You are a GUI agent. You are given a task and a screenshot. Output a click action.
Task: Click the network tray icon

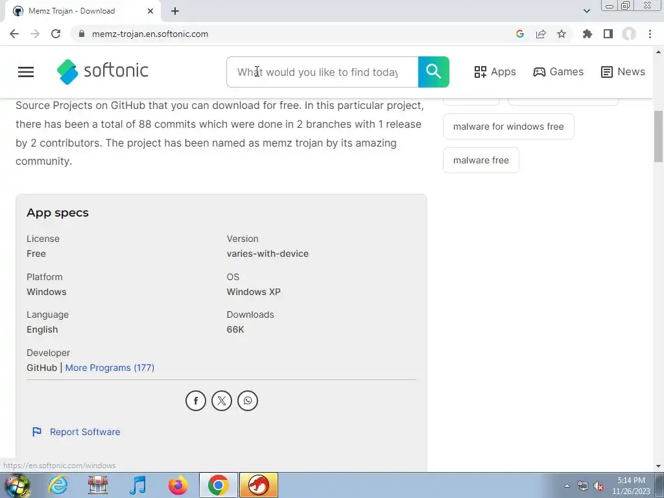pyautogui.click(x=583, y=486)
